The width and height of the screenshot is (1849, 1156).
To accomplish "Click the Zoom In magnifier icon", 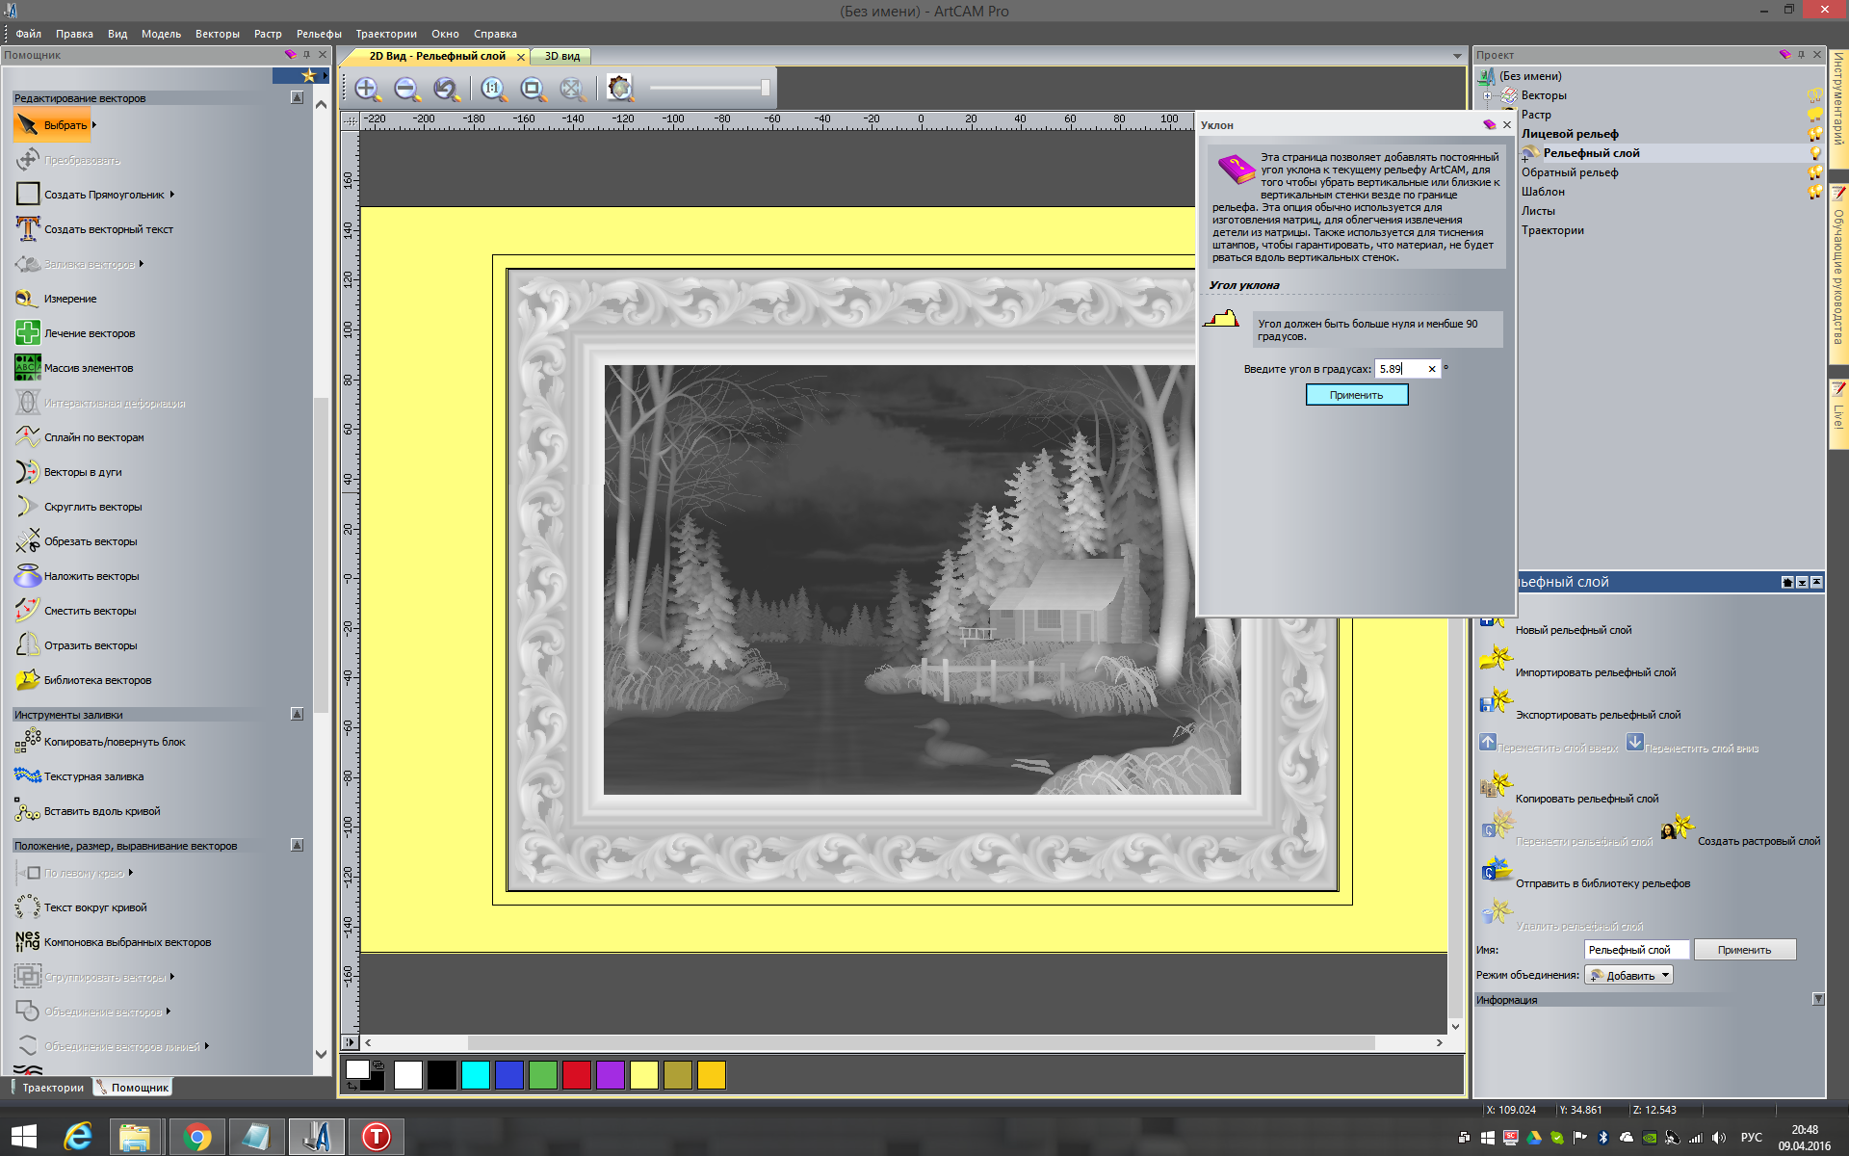I will [367, 90].
